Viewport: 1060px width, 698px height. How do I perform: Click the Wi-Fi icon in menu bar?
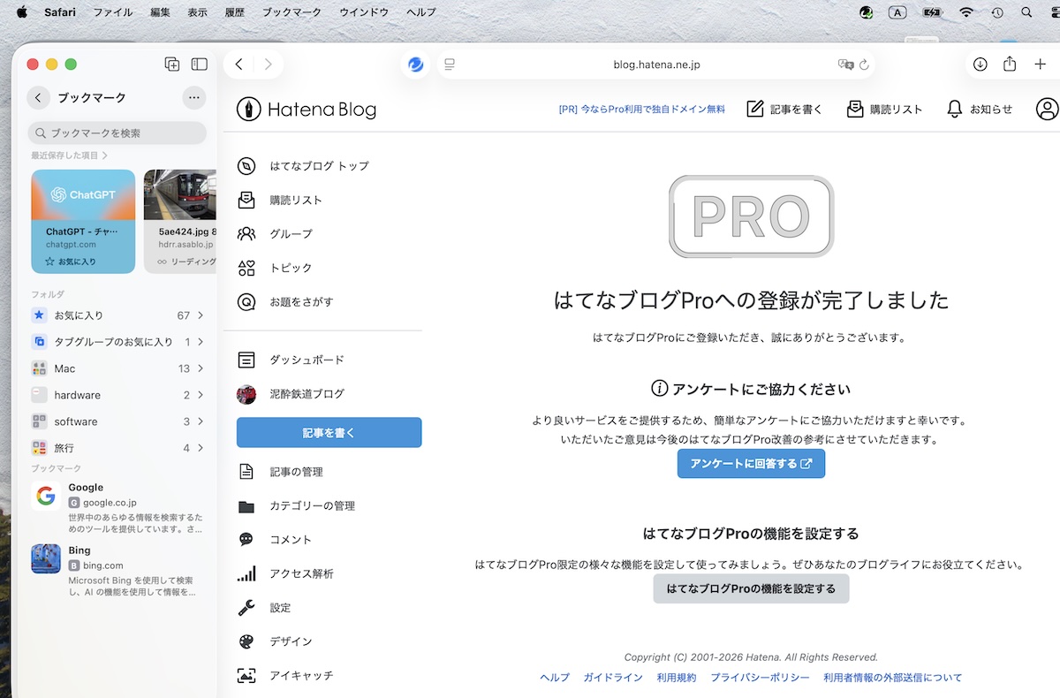pyautogui.click(x=966, y=12)
